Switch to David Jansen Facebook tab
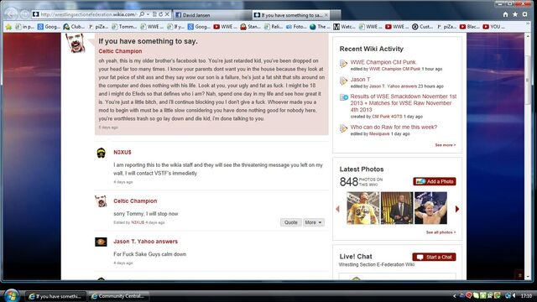Image resolution: width=537 pixels, height=302 pixels. point(212,15)
